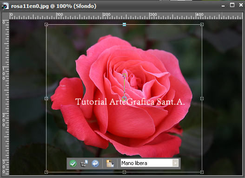Click the 200 mark on horizontal ruler
The width and height of the screenshot is (245, 178).
(107, 14)
